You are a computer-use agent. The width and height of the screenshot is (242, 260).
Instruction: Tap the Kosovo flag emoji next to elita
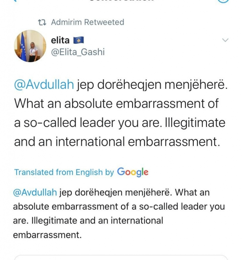[x=78, y=40]
